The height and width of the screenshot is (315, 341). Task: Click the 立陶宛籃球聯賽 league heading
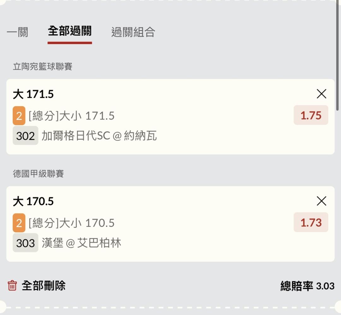coord(43,67)
